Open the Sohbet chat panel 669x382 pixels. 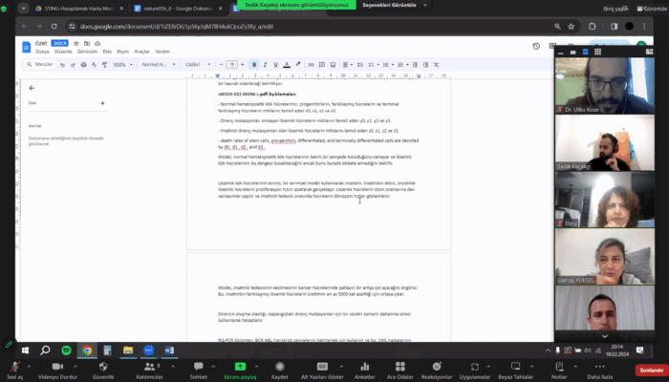click(x=198, y=367)
